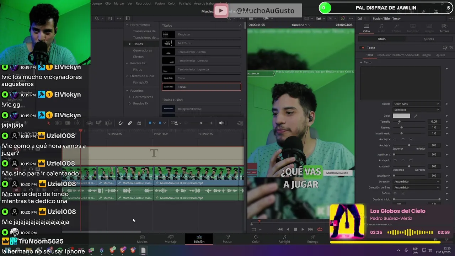
Task: Switch Inspector to Ajustes section
Action: click(x=429, y=39)
